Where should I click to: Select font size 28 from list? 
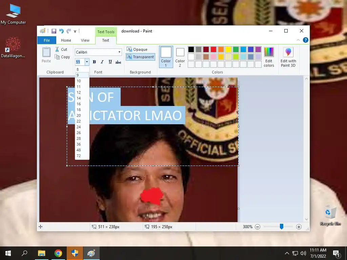82,138
